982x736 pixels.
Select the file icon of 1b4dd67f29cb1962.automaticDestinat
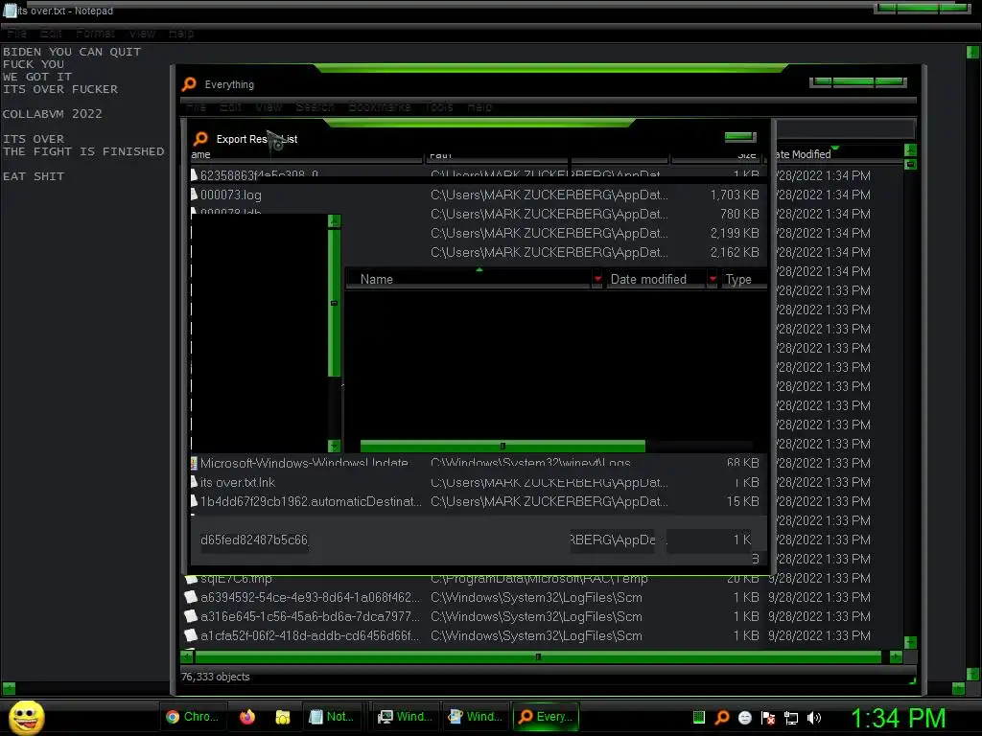[194, 501]
